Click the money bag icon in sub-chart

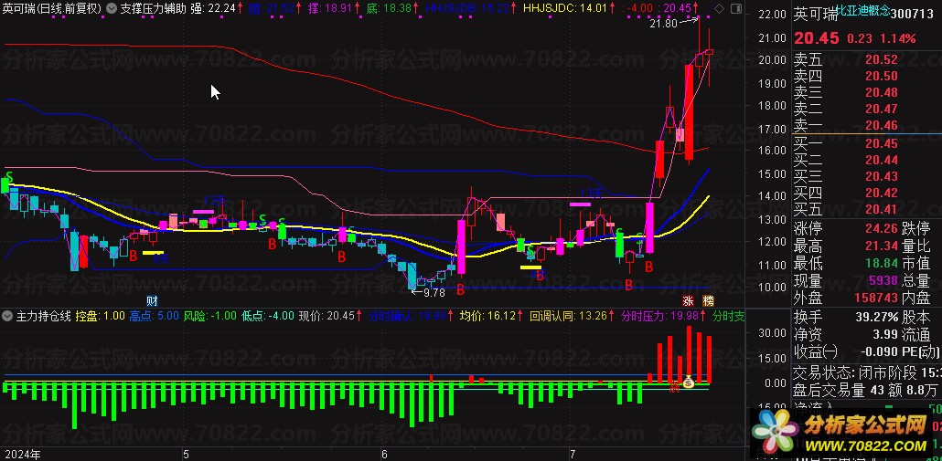(x=689, y=380)
